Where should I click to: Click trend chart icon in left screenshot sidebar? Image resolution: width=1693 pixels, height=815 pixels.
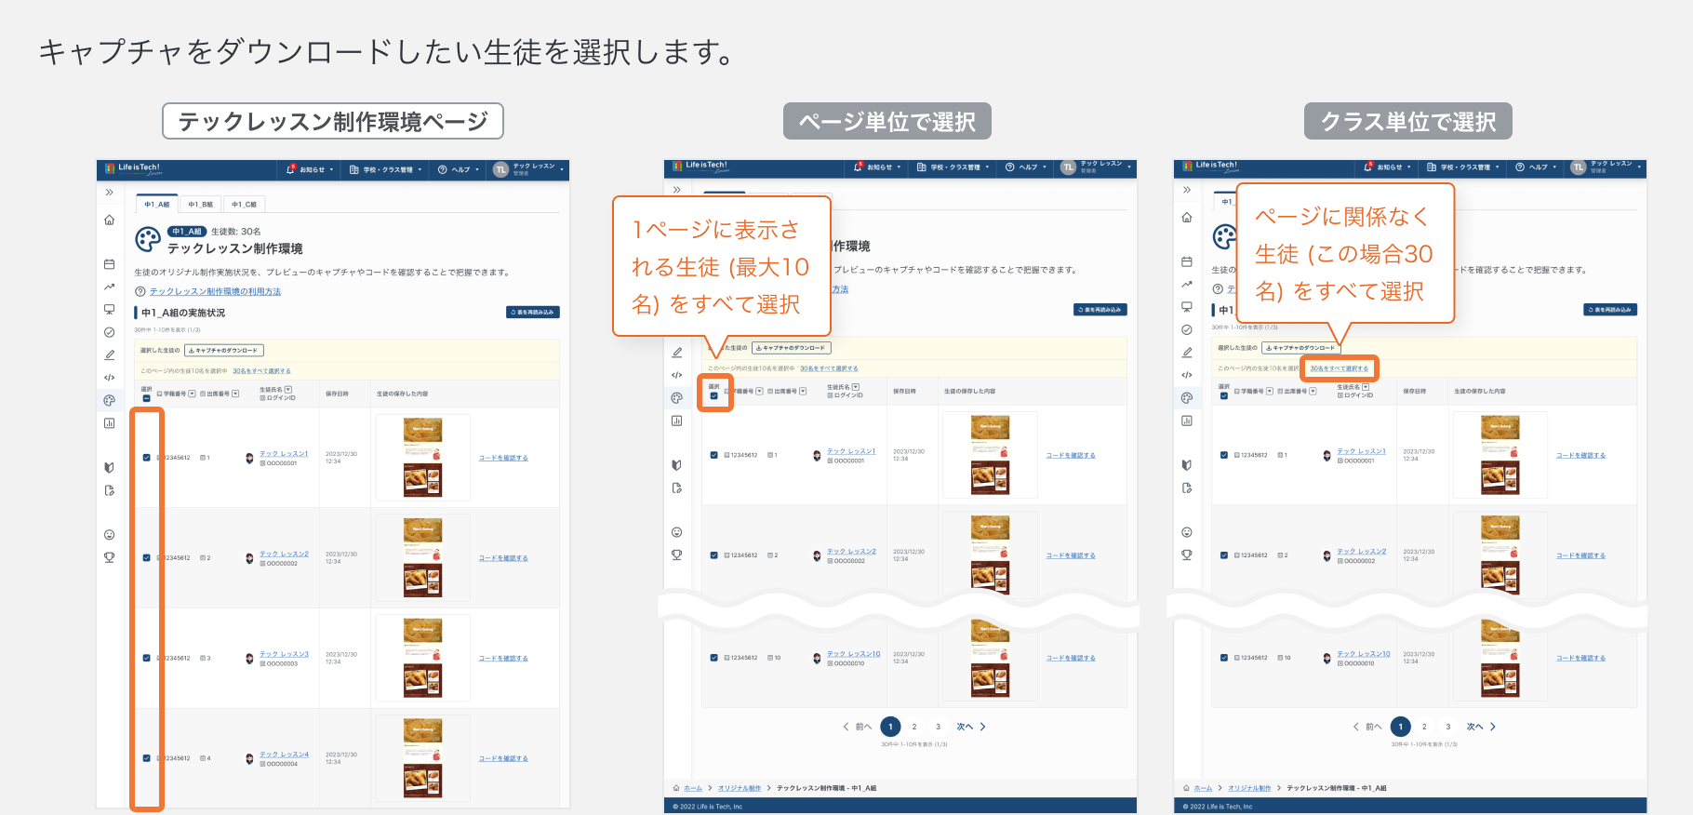pos(109,287)
